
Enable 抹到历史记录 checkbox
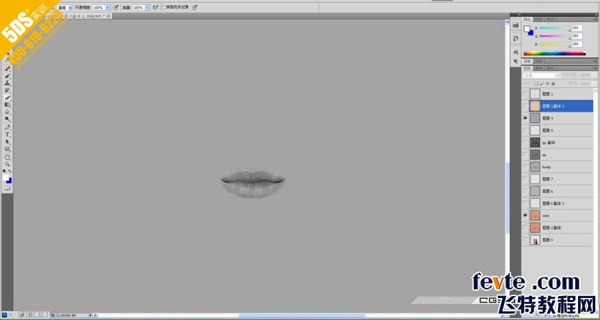164,7
